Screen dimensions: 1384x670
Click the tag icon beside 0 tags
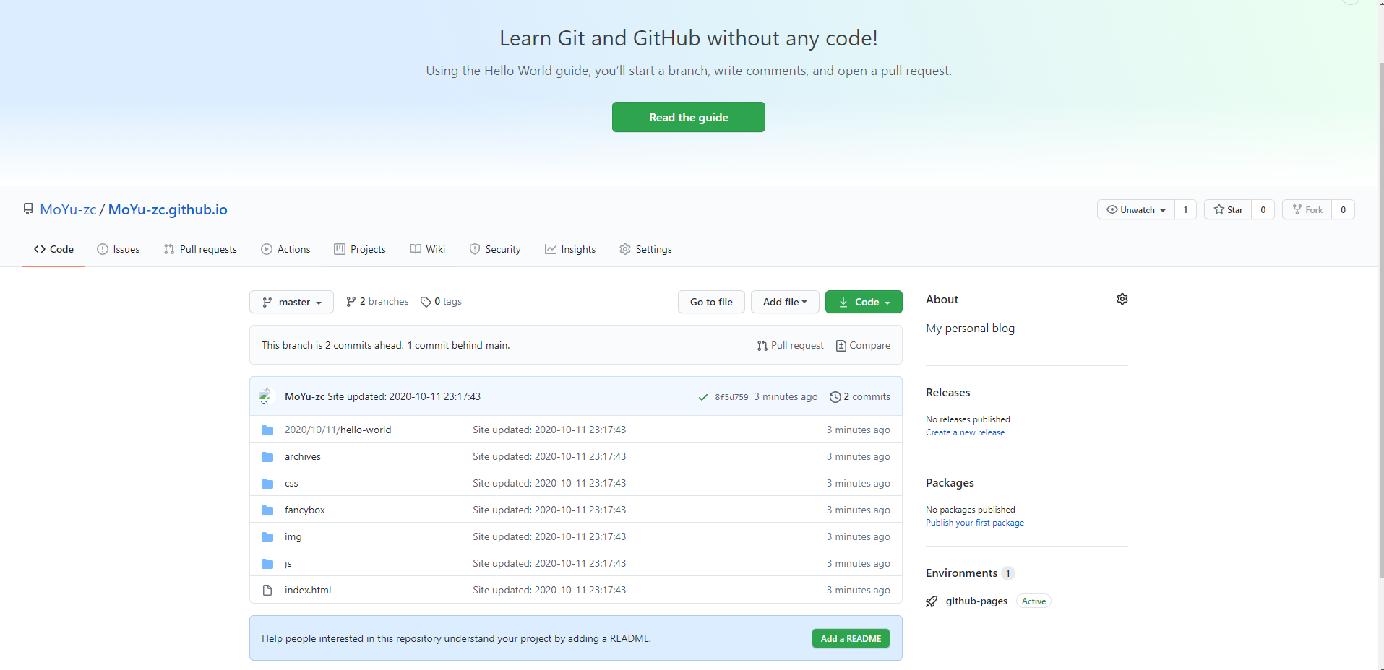(426, 302)
